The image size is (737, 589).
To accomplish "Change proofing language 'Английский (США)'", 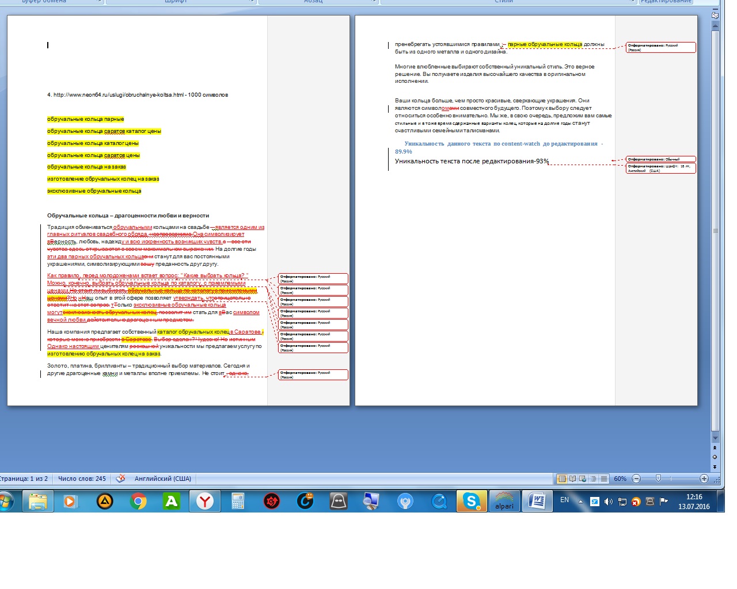I will coord(163,479).
